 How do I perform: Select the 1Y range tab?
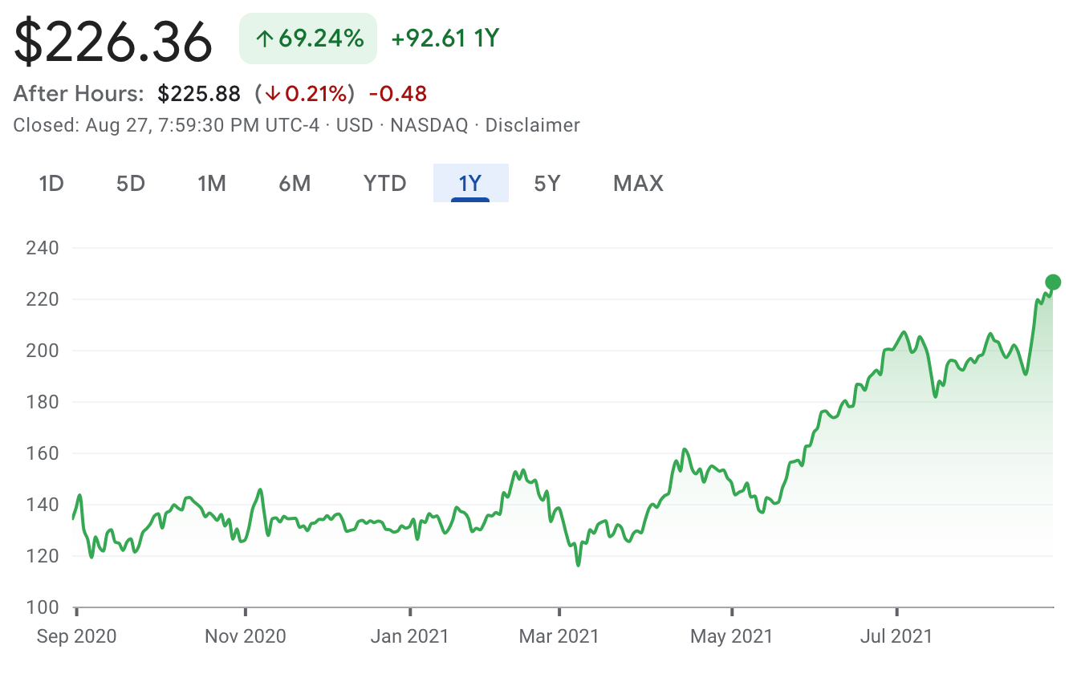(x=470, y=183)
